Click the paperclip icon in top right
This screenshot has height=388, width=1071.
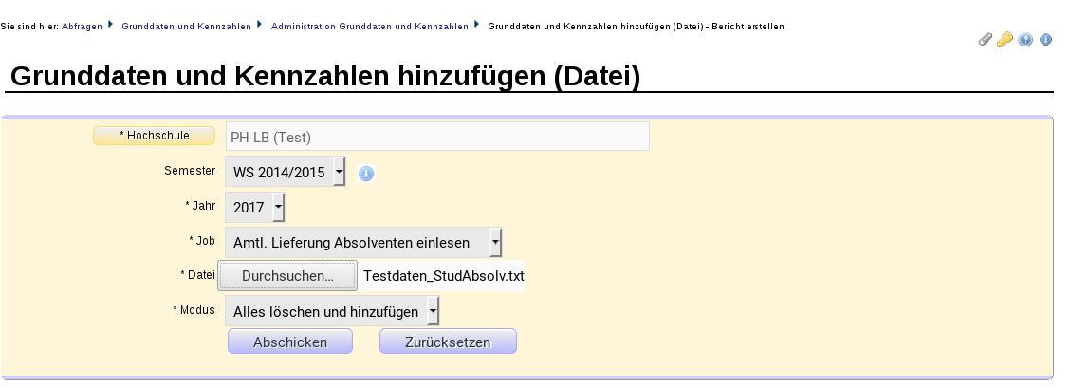(x=986, y=40)
